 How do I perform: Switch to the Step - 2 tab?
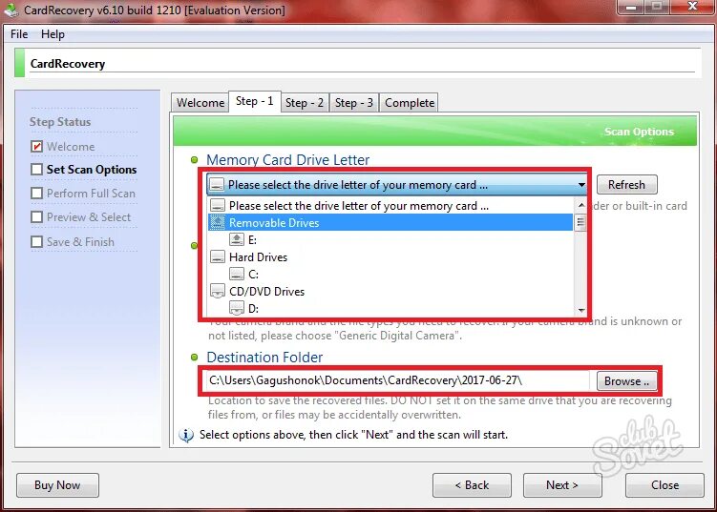[x=305, y=103]
